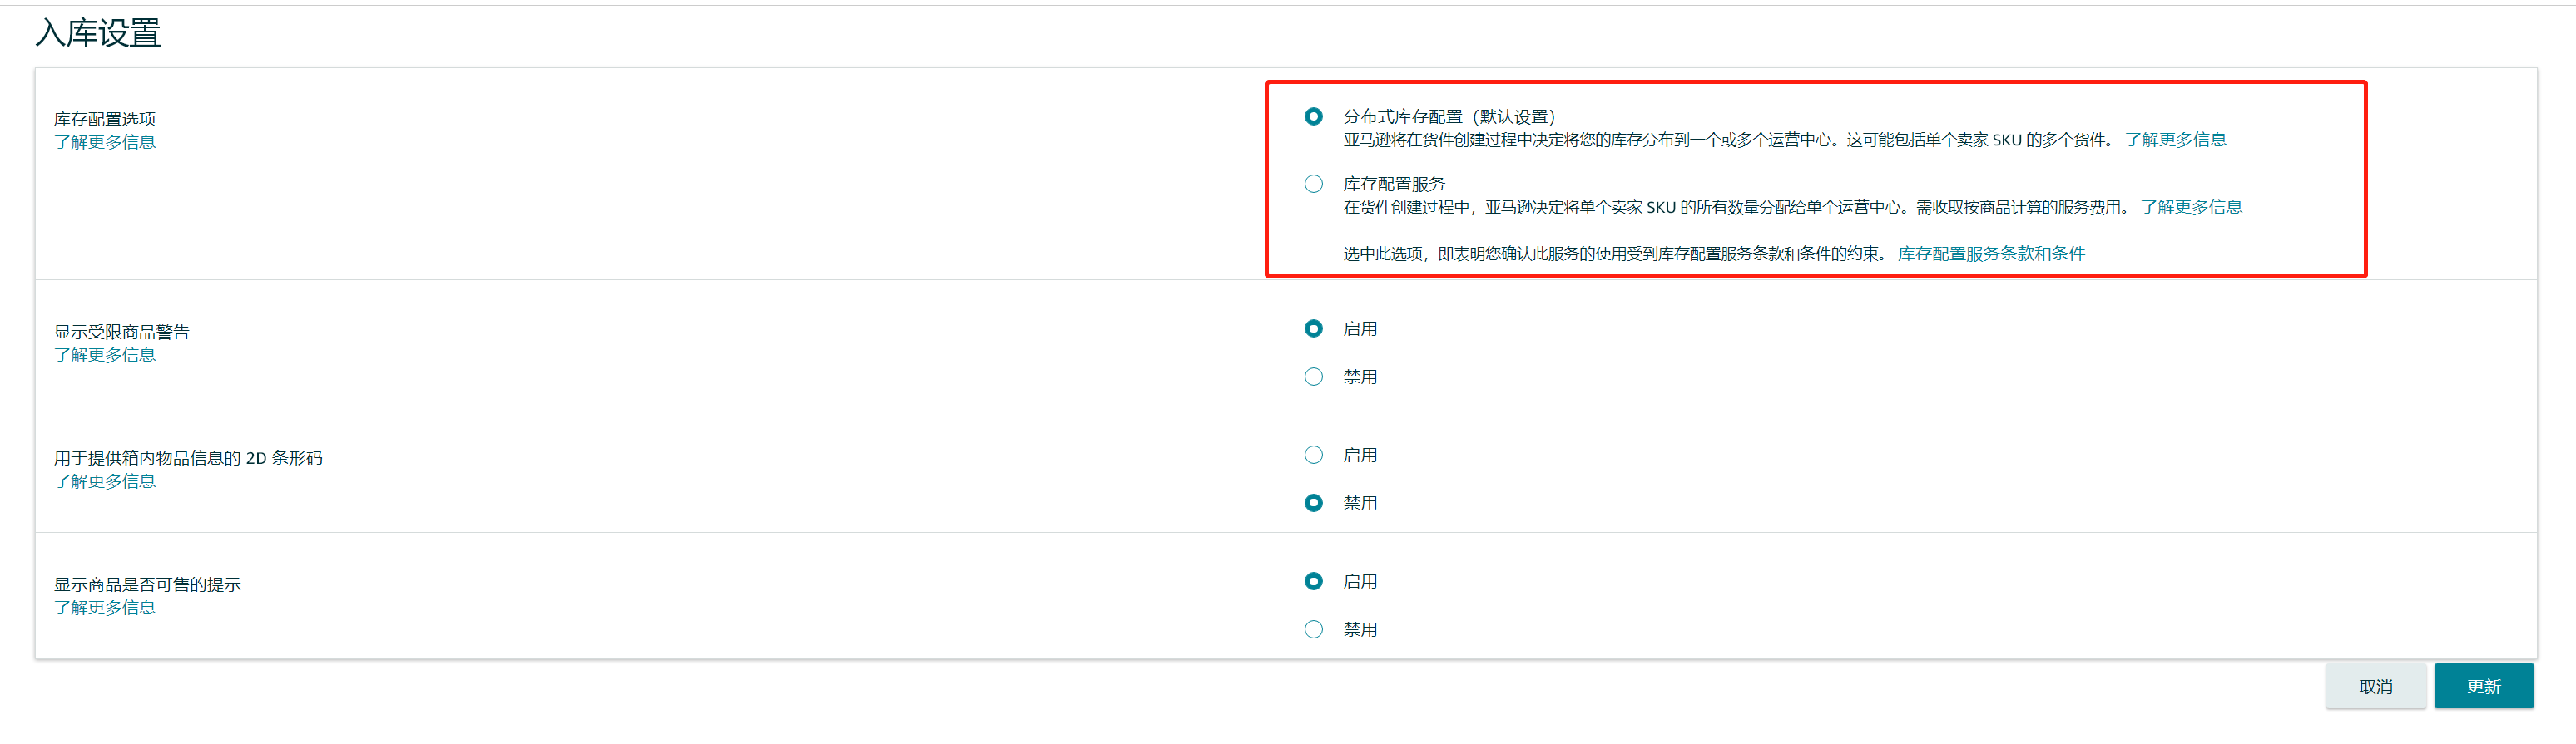Choose 禁用 for 显示受限商品警告
The image size is (2576, 744).
pos(1313,377)
